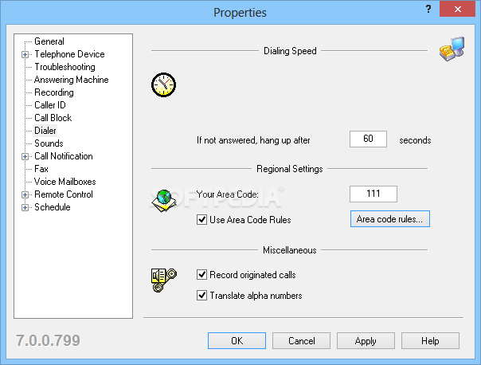Screen dimensions: 481x365
Task: Click the Apply button
Action: [366, 341]
